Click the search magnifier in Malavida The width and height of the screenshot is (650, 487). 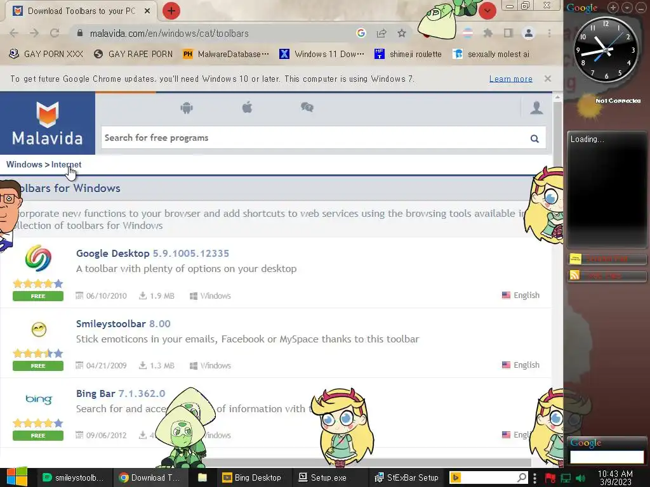click(534, 138)
